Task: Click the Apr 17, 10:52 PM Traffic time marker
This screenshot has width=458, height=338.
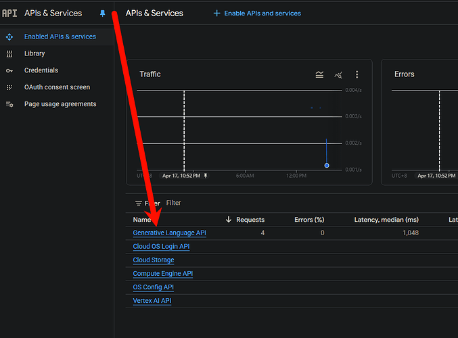Action: (x=181, y=176)
